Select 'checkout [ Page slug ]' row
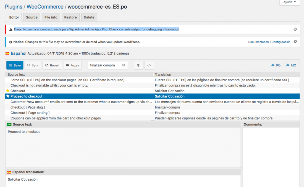 tap(152, 107)
